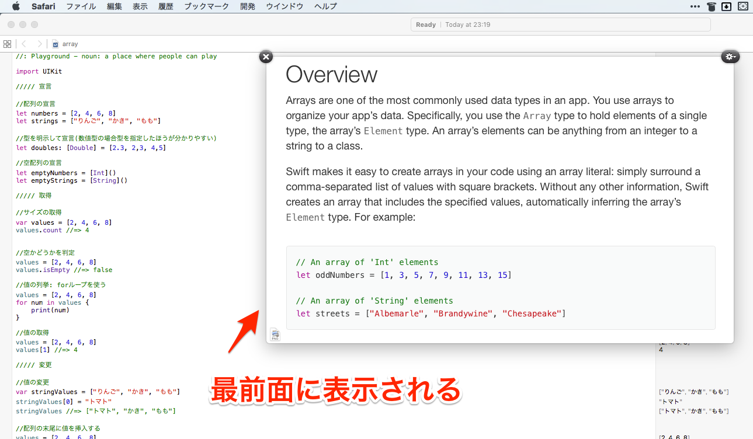Open the Apple menu

click(x=16, y=6)
